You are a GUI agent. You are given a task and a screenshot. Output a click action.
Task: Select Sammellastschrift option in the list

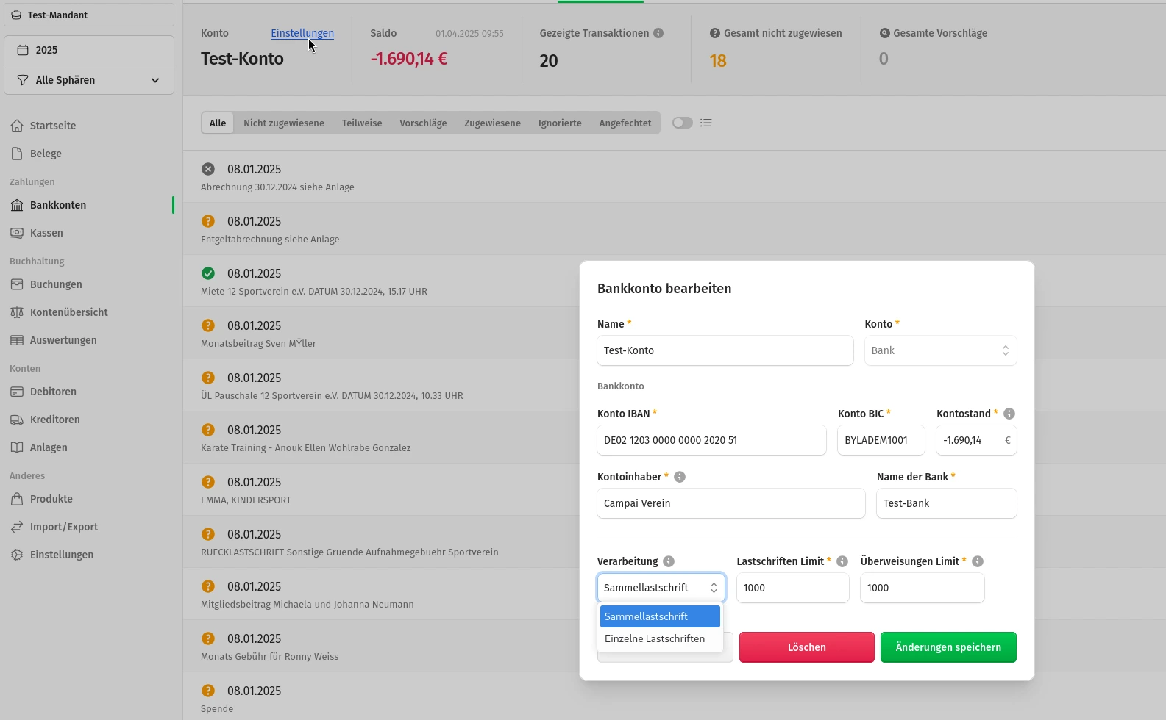click(x=660, y=616)
